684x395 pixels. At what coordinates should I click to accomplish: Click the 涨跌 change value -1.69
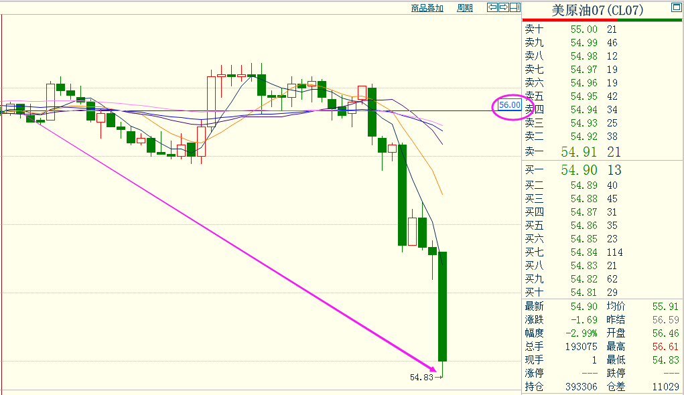(584, 320)
